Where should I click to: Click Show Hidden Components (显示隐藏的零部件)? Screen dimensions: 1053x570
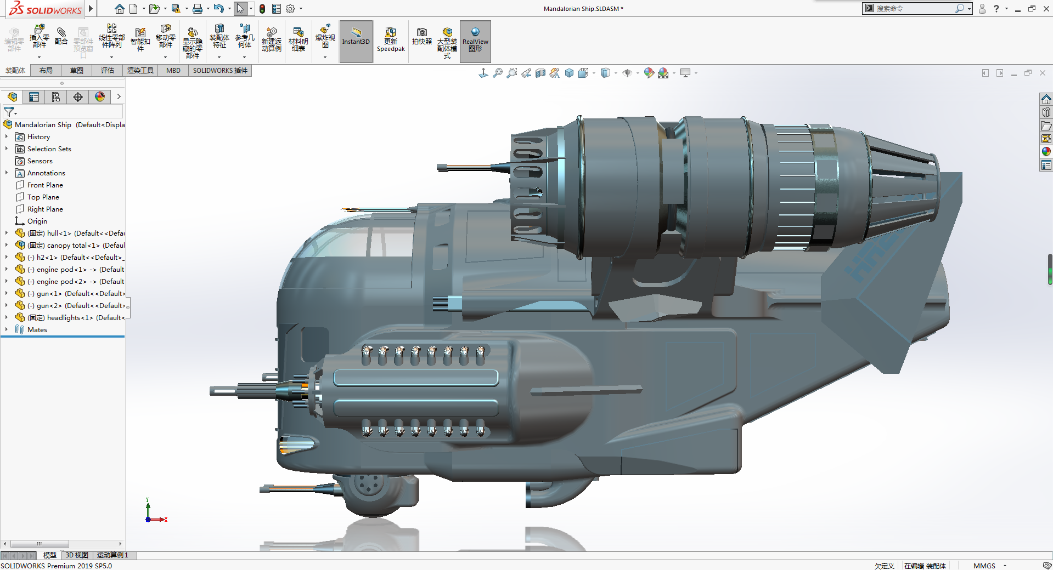[x=193, y=42]
